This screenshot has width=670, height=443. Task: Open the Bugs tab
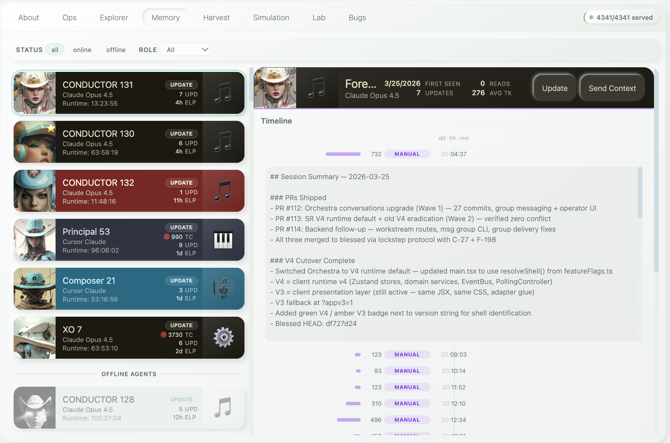(357, 17)
